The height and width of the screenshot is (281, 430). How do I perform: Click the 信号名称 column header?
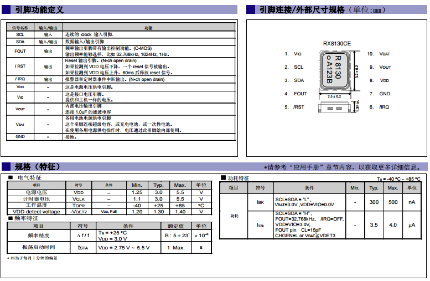point(20,27)
